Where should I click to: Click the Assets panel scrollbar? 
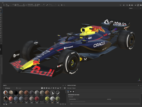tap(66, 92)
